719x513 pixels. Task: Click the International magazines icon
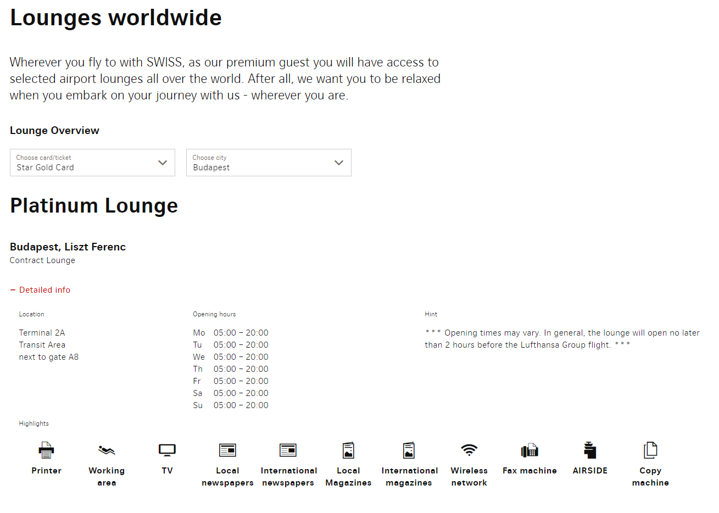click(x=409, y=450)
